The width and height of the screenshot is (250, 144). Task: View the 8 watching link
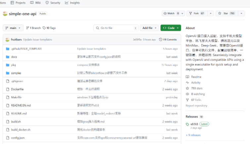195,94
